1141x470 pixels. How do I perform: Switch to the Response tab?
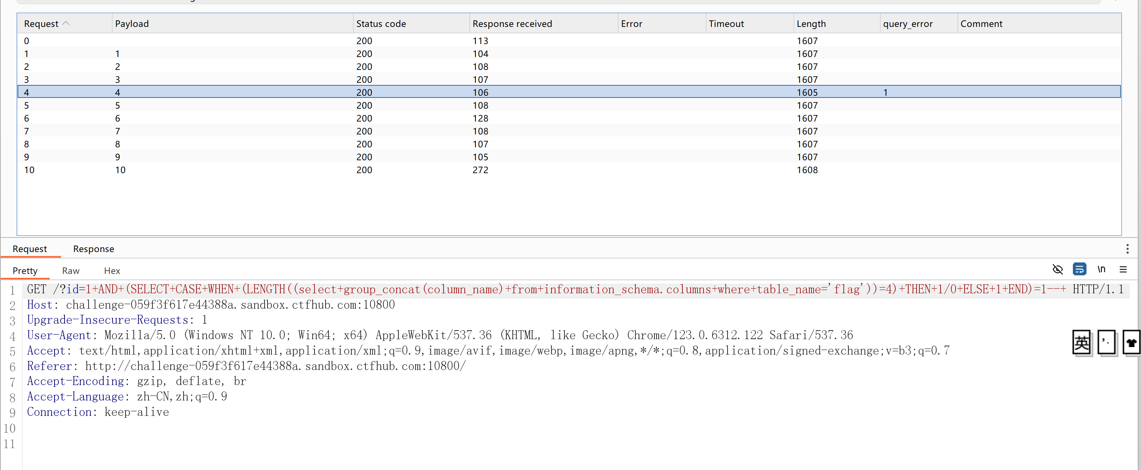(x=94, y=248)
